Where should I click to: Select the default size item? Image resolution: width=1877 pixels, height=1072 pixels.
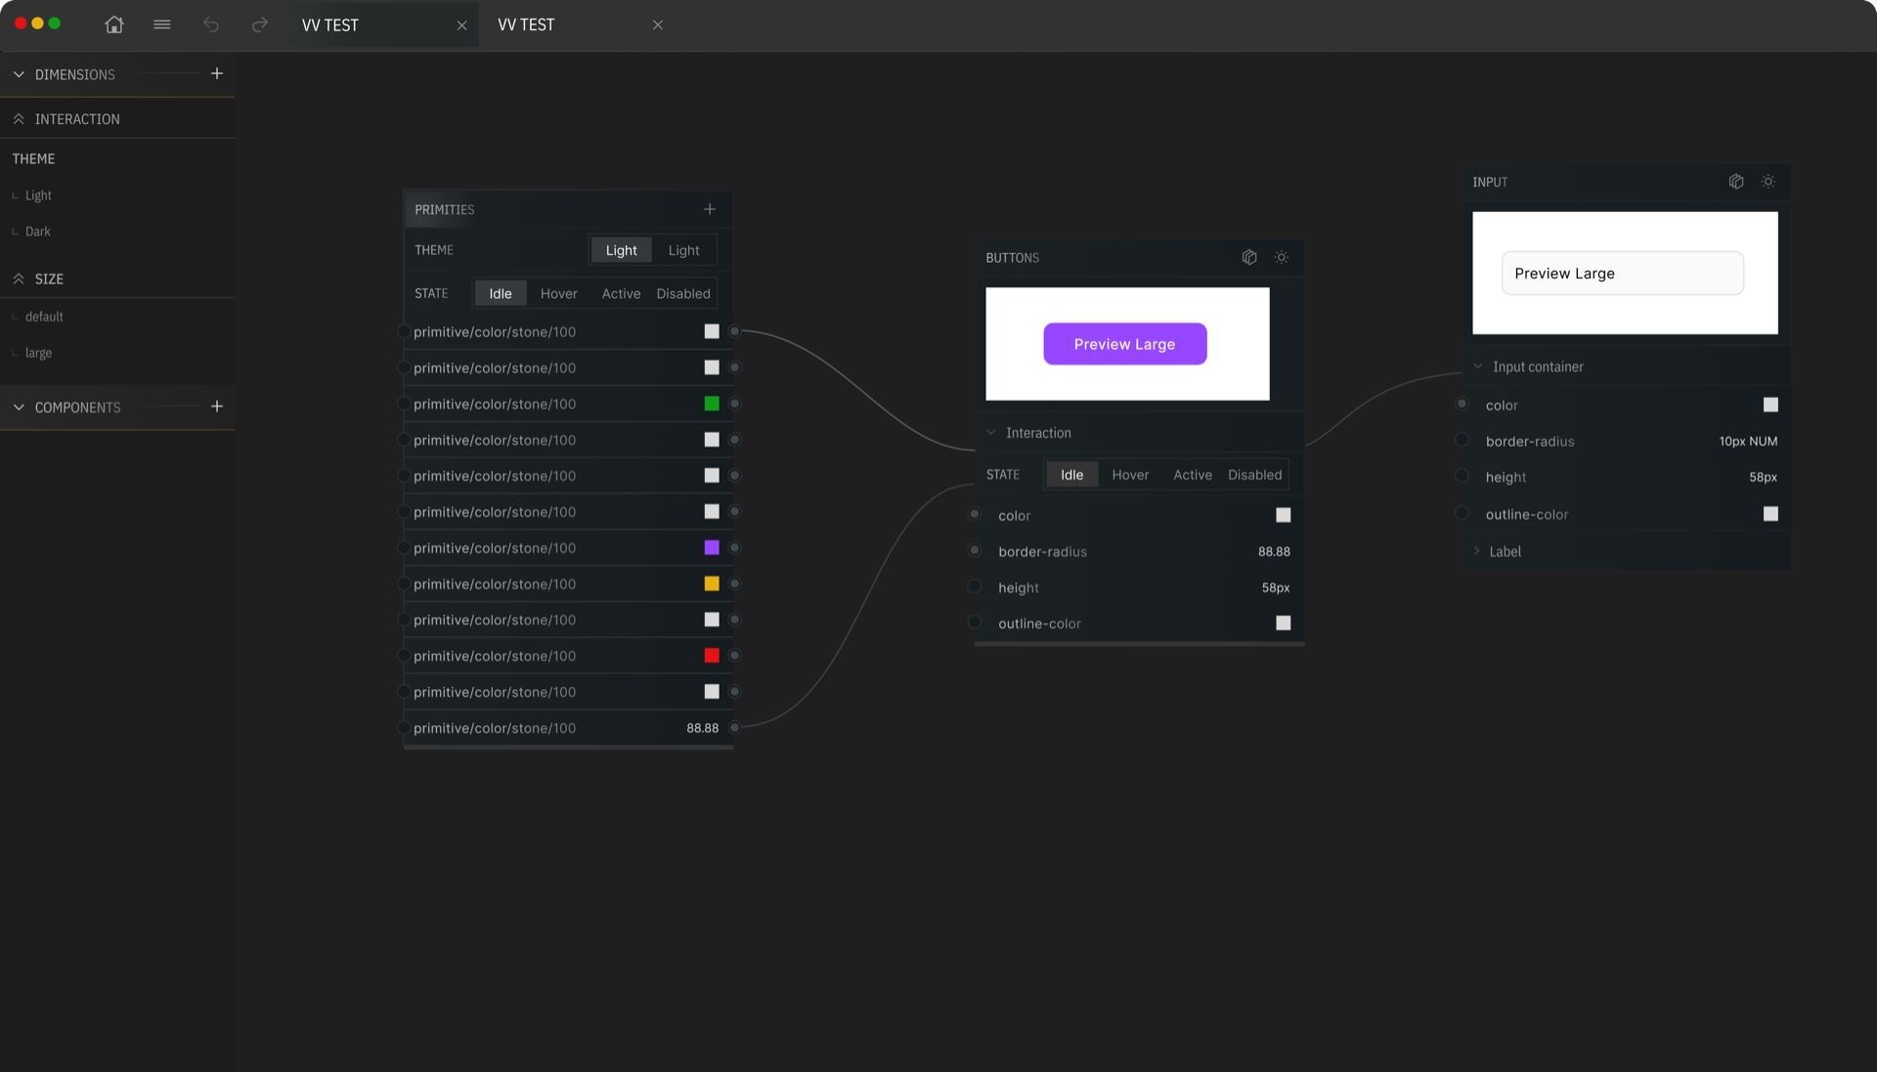click(44, 317)
